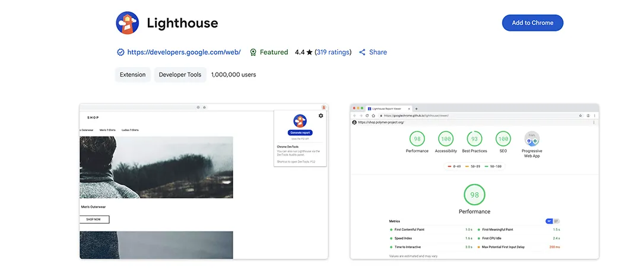Click the Accessibility score 100 gauge
This screenshot has height=270, width=641.
[x=446, y=139]
